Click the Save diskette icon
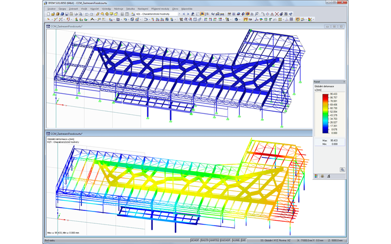 (67, 14)
